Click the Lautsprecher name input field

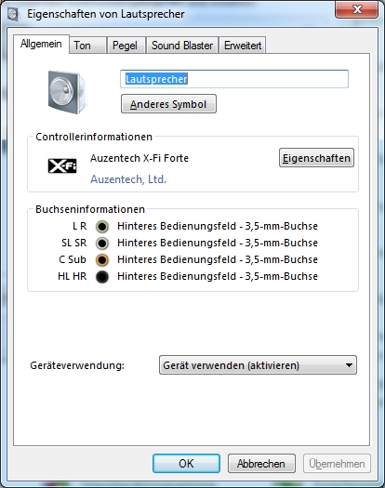click(234, 79)
